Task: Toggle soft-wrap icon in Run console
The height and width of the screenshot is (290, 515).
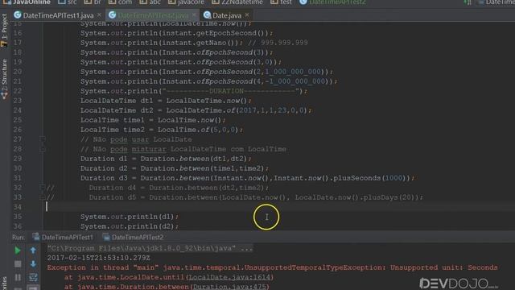Action: 33,277
